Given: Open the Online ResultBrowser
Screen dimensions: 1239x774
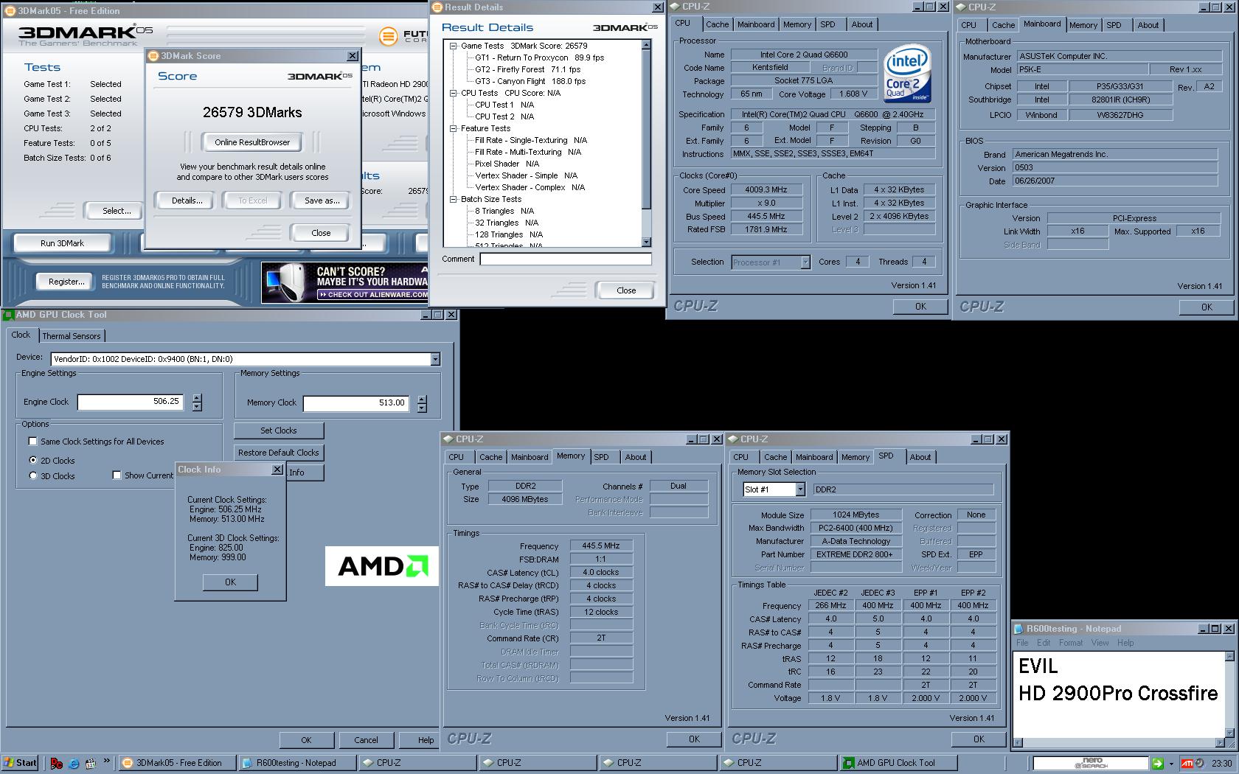Looking at the screenshot, I should 252,142.
